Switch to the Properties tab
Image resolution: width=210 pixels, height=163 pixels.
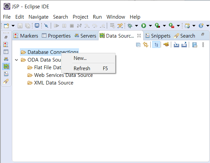56,36
